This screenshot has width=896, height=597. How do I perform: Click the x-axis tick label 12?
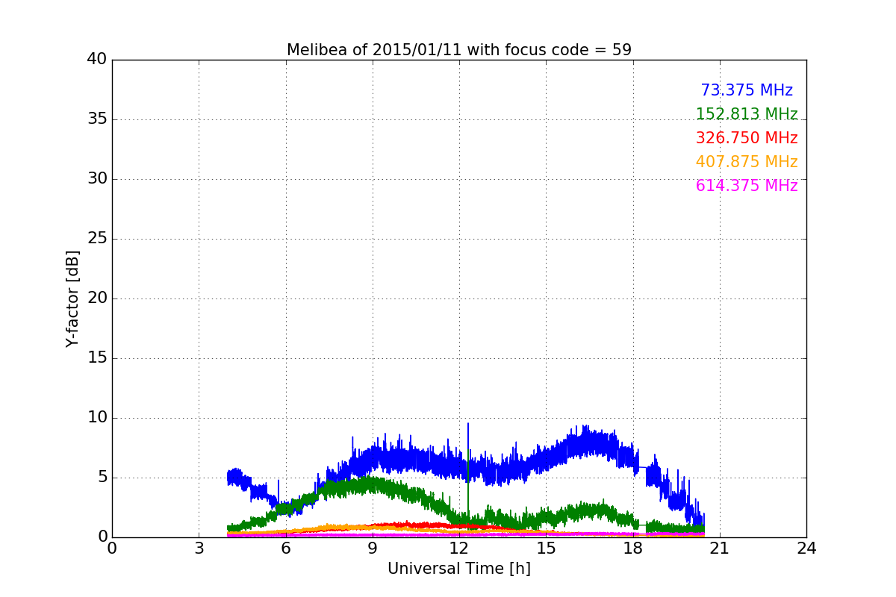coord(459,548)
